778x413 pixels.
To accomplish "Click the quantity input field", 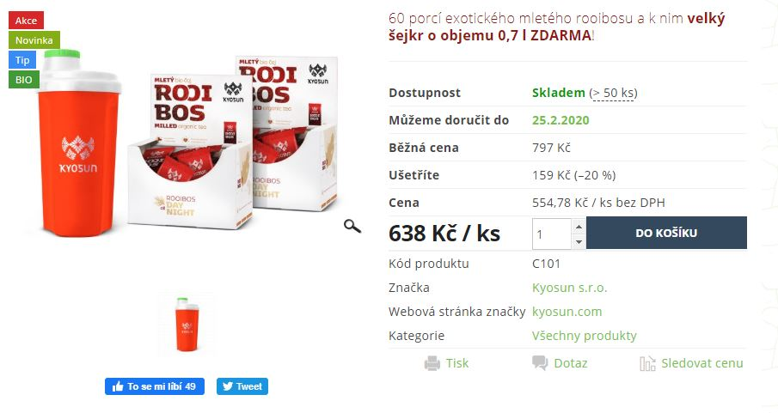I will click(x=552, y=234).
